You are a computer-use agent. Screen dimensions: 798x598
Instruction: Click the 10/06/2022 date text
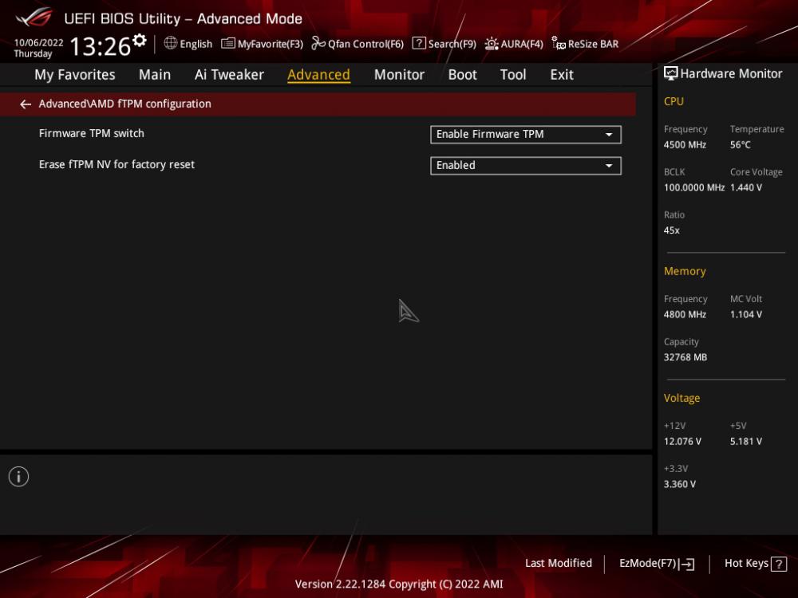(38, 43)
